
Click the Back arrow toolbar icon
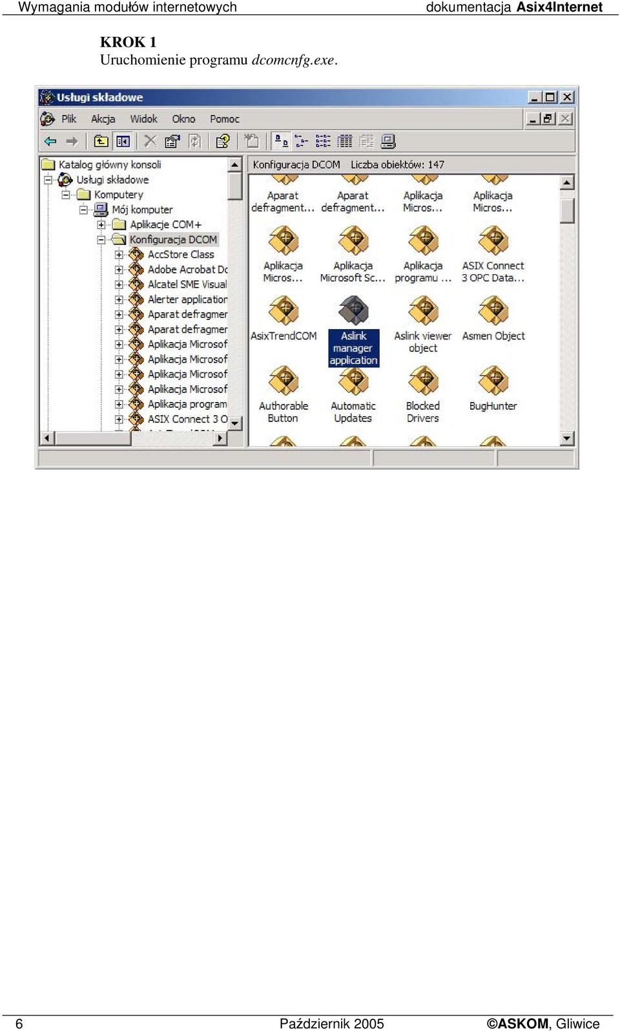50,141
